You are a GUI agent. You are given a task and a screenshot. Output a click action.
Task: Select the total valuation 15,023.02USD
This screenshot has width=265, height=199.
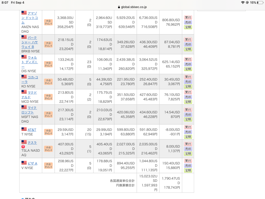click(x=148, y=178)
